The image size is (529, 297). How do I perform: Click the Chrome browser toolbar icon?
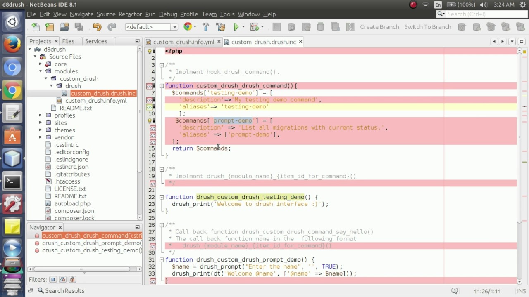pyautogui.click(x=188, y=27)
